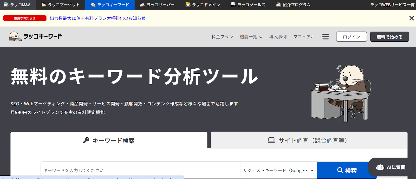Click the 紹介プログラム tab otter icon
Image resolution: width=416 pixels, height=179 pixels.
278,5
